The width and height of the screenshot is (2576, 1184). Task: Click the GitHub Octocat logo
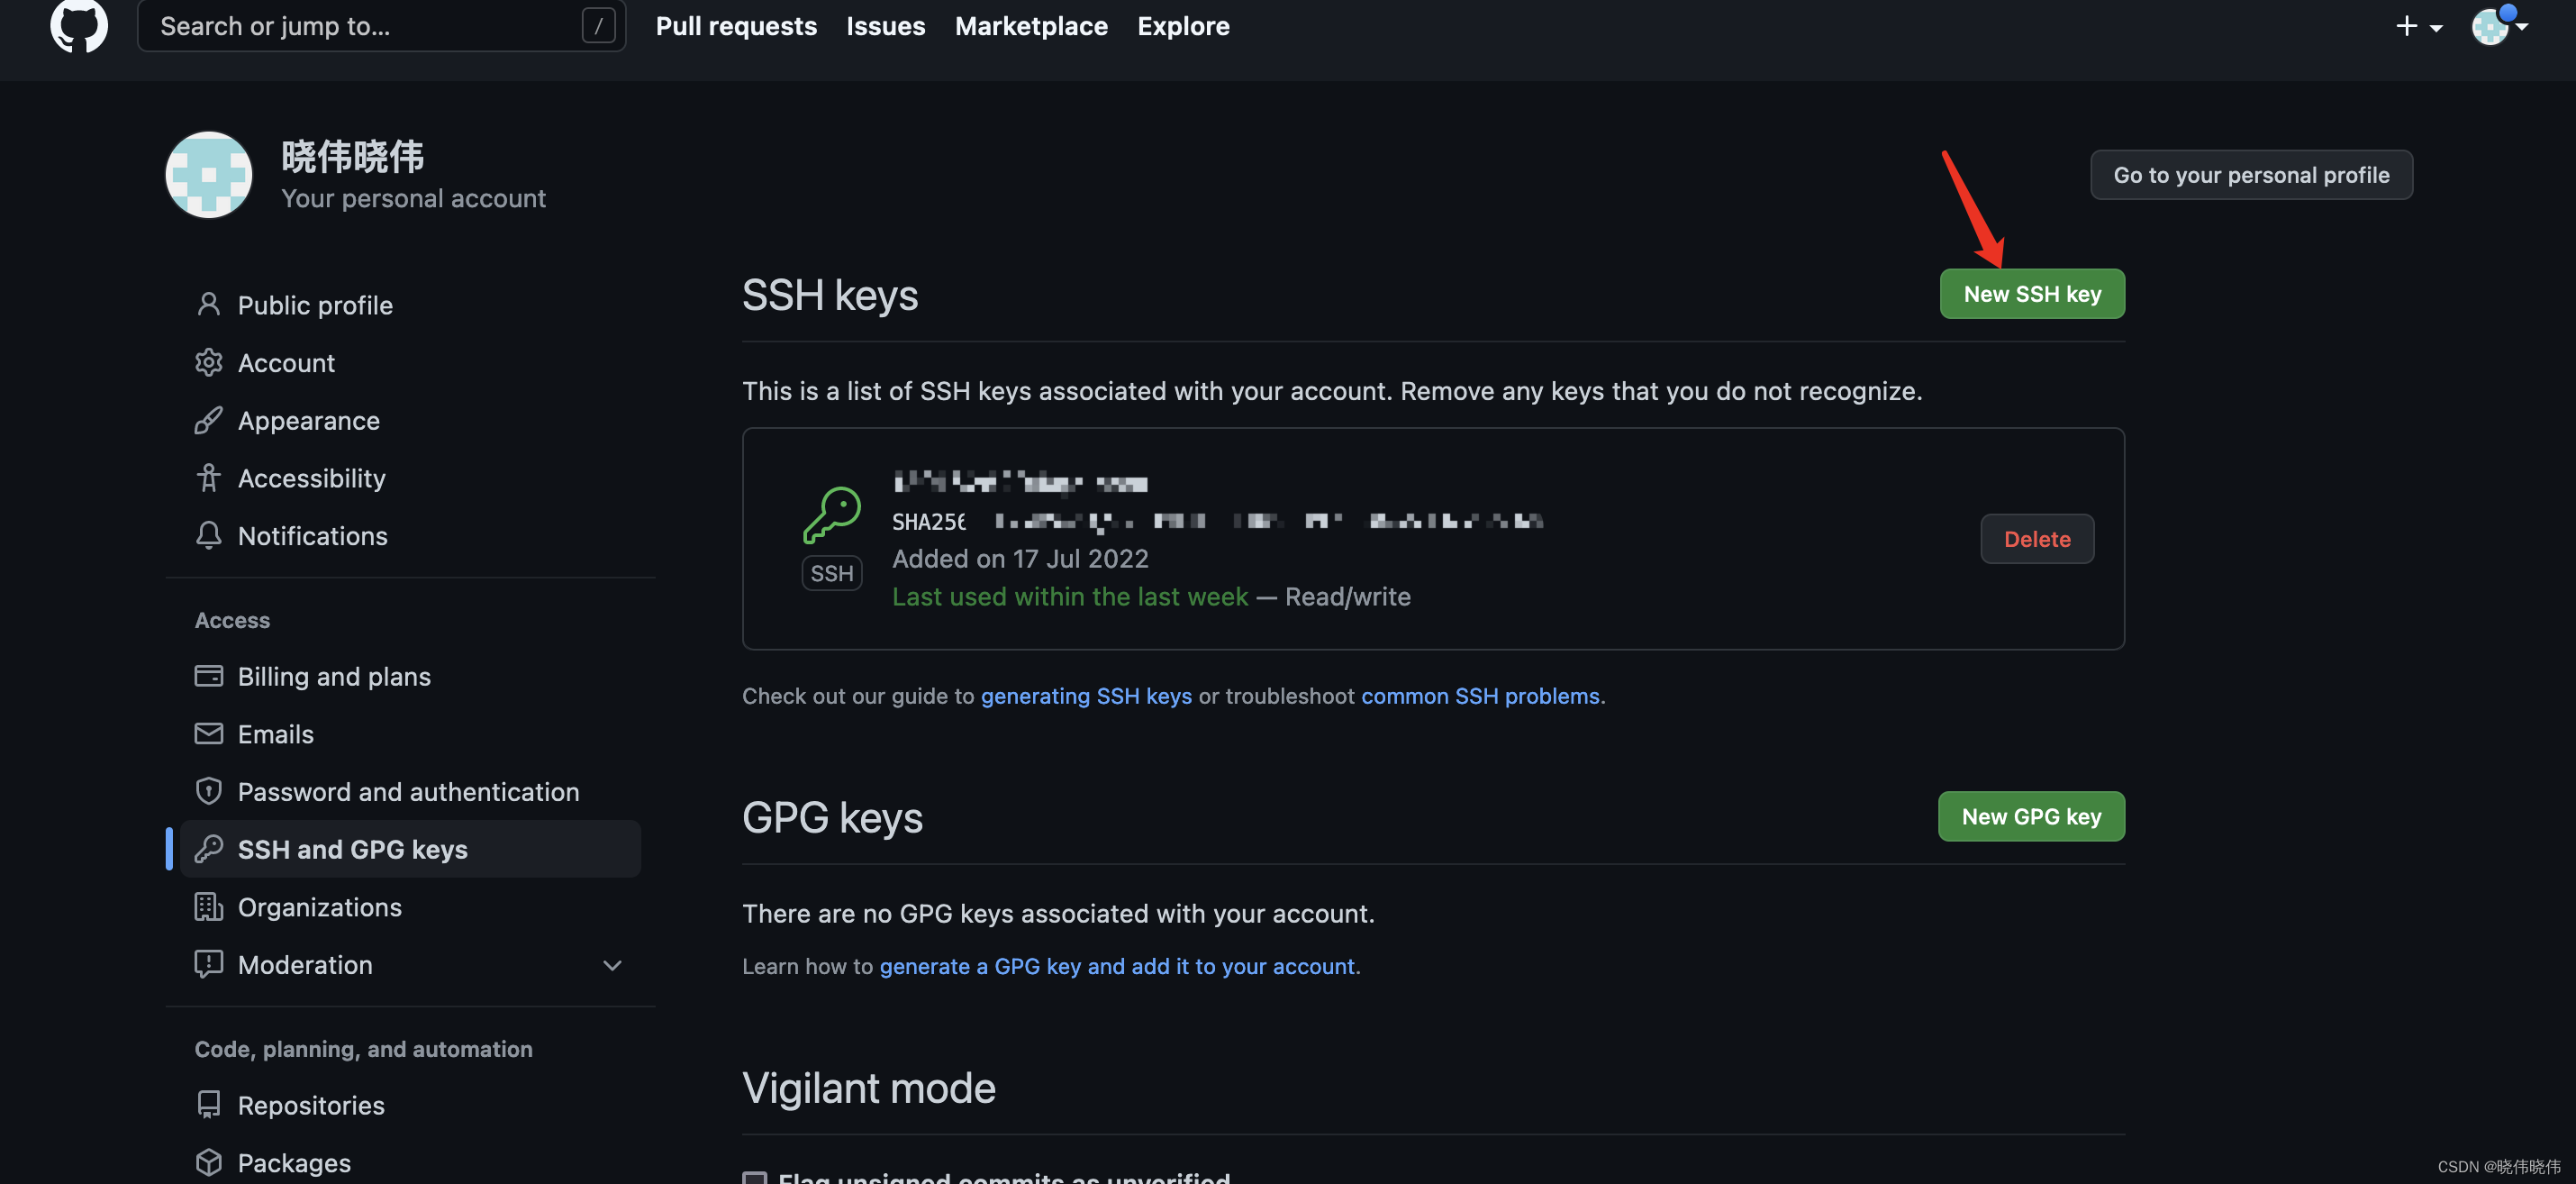(x=78, y=24)
